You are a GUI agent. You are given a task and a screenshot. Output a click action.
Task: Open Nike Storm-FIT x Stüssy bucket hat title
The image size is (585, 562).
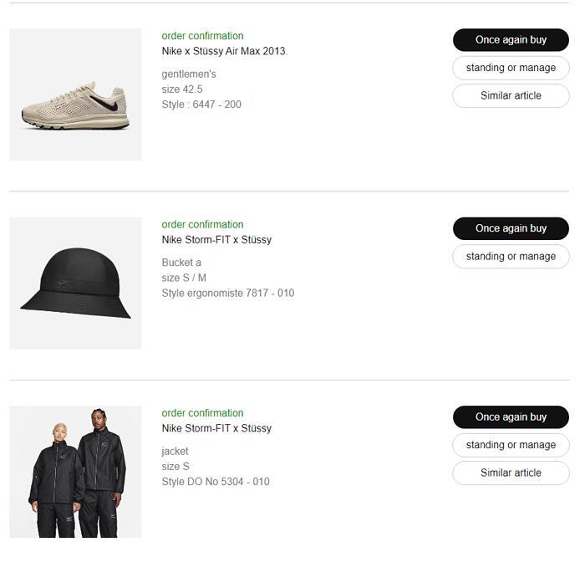coord(216,239)
